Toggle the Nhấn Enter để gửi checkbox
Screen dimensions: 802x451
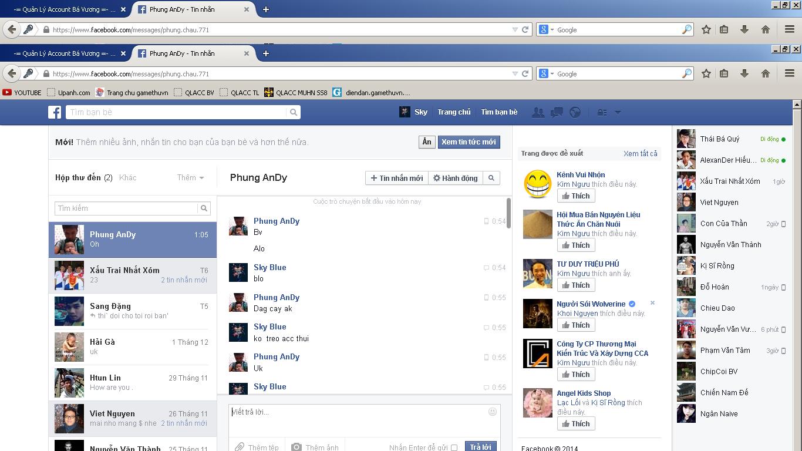click(x=454, y=447)
